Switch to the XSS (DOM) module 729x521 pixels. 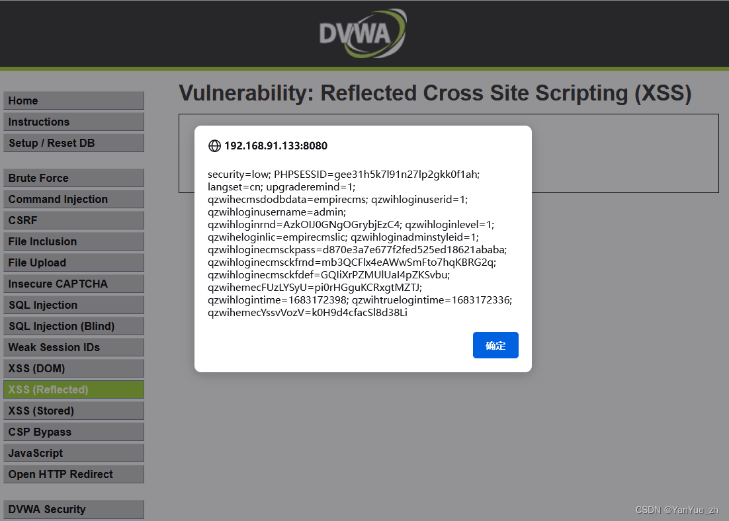(x=73, y=368)
